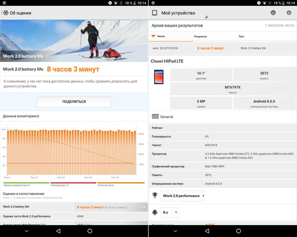The image size is (297, 237).
Task: Tap the Android robot icon
Action: pos(155,212)
